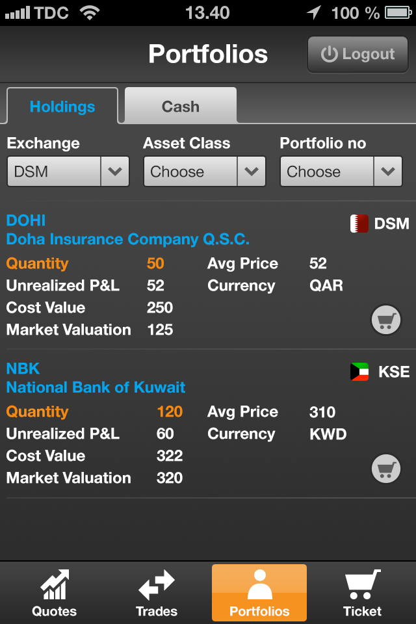This screenshot has width=416, height=624.
Task: Tap the Kuwait flag icon beside KSE
Action: click(359, 372)
